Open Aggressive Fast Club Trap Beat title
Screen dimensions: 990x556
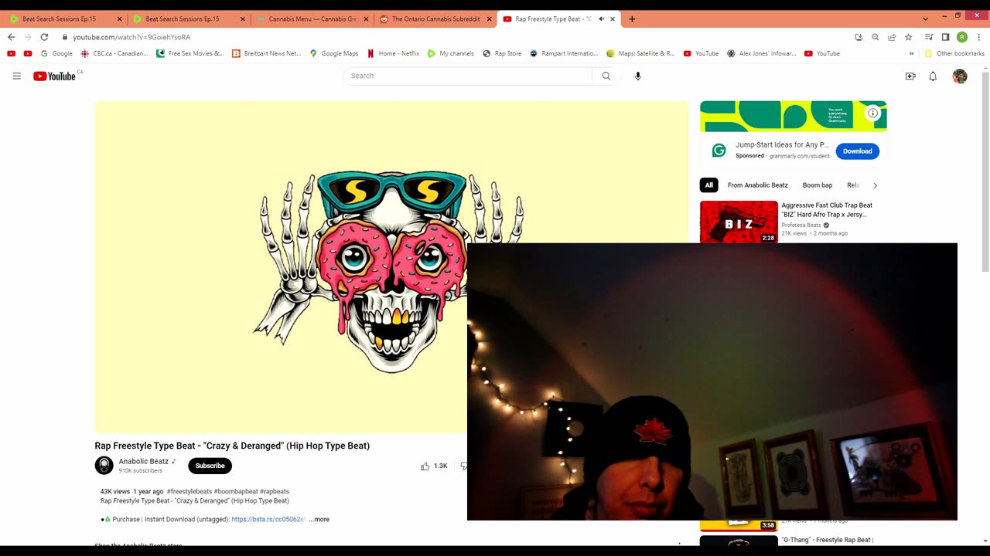click(x=827, y=210)
